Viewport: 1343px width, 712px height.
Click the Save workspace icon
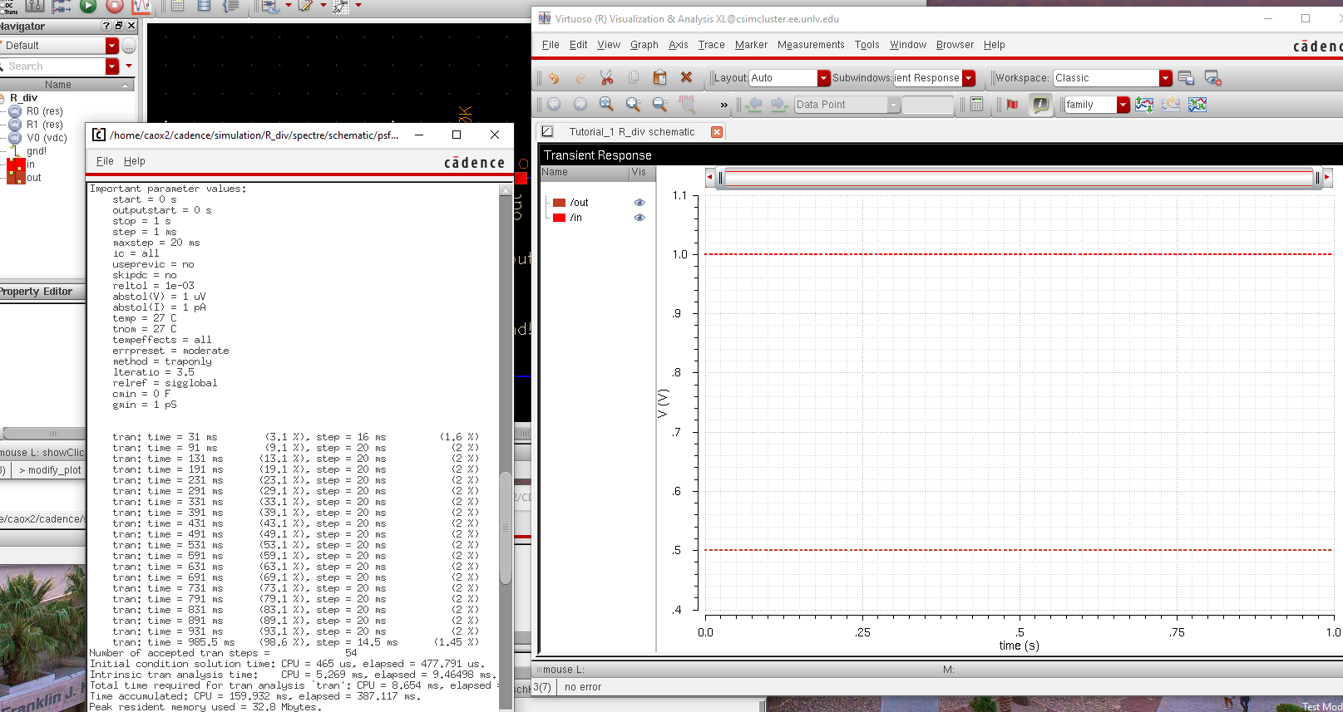coord(1187,78)
